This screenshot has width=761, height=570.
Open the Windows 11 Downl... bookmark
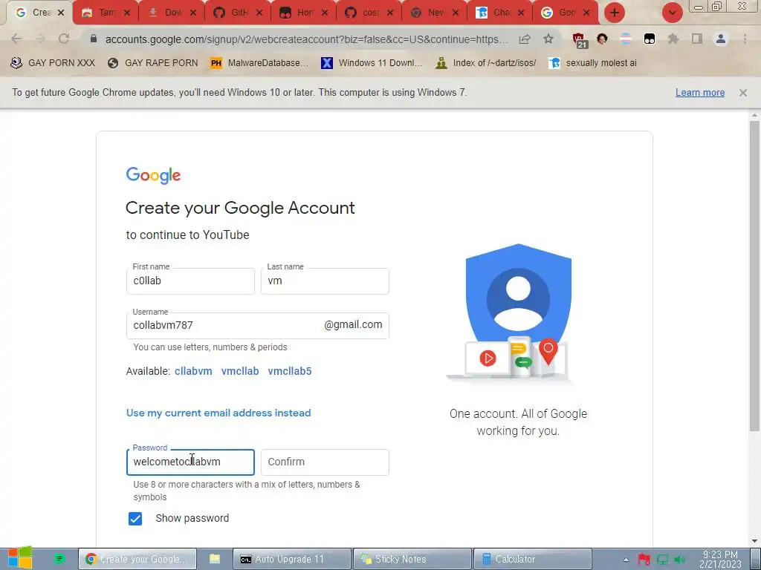coord(372,63)
